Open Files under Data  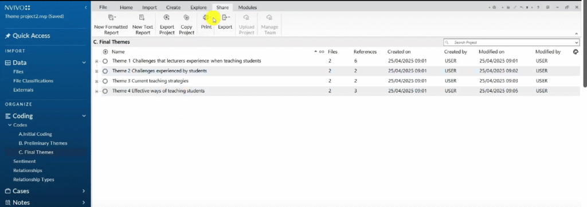tap(18, 72)
